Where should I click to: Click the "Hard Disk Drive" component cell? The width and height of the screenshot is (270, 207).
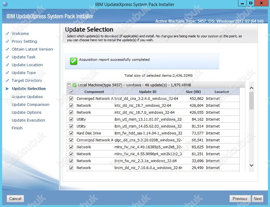[89, 133]
